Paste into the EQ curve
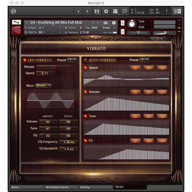 click(x=149, y=141)
